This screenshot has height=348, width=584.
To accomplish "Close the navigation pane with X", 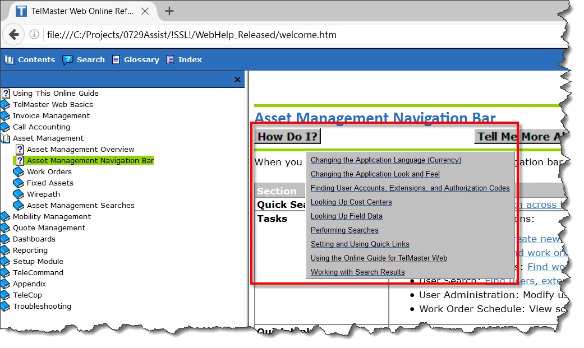I will point(237,79).
